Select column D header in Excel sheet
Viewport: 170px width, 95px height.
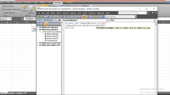27,22
